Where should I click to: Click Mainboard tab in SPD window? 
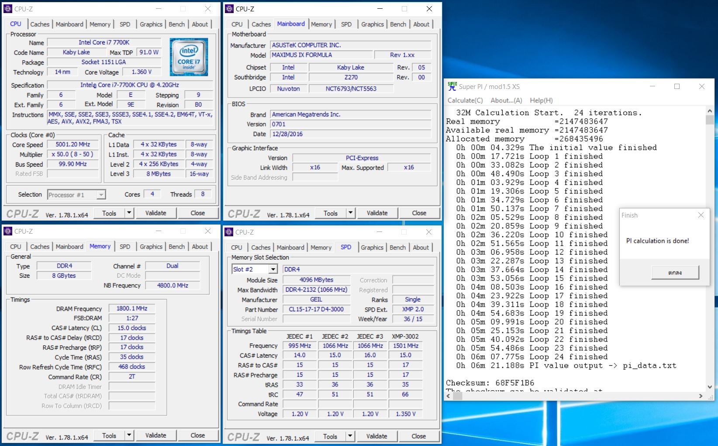click(290, 248)
